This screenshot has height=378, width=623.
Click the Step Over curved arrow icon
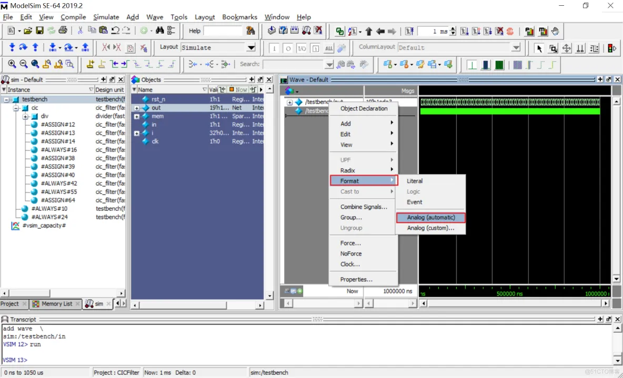point(24,48)
